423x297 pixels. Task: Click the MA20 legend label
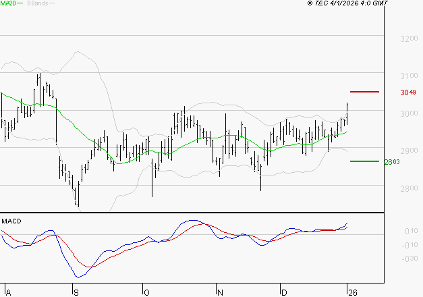click(9, 3)
